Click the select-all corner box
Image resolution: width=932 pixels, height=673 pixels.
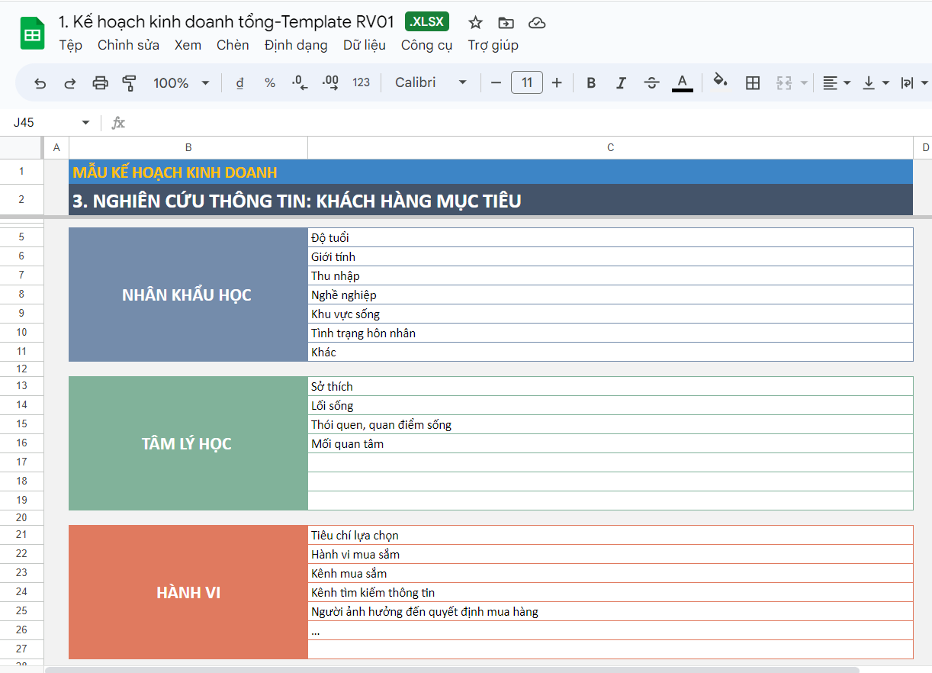(21, 147)
